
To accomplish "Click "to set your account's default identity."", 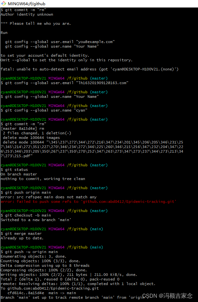I will [x=45, y=55].
